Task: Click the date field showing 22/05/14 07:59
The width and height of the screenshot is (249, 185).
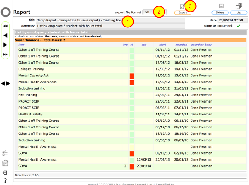Action: point(233,20)
